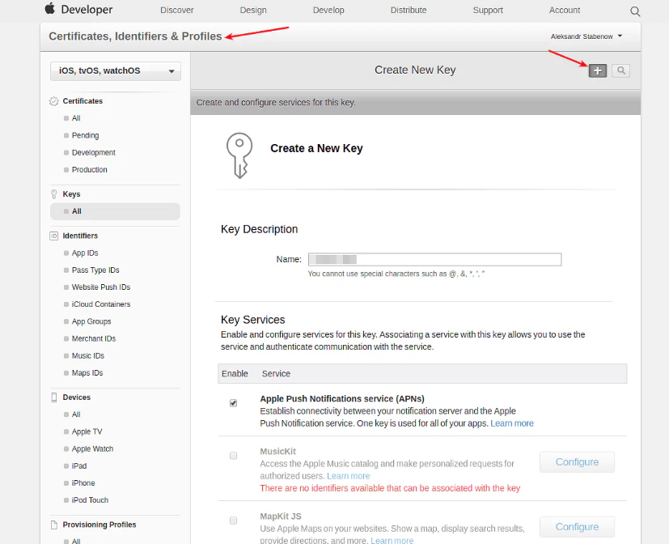Viewport: 669px width, 544px height.
Task: Click the Developer home link
Action: (x=87, y=10)
